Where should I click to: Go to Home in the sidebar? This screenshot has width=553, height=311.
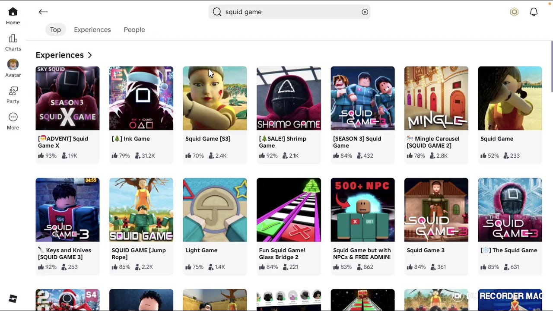(x=13, y=16)
